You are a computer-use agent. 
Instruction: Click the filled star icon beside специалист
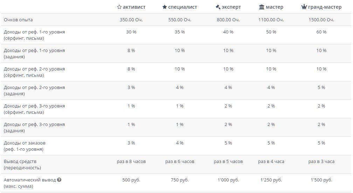165,7
